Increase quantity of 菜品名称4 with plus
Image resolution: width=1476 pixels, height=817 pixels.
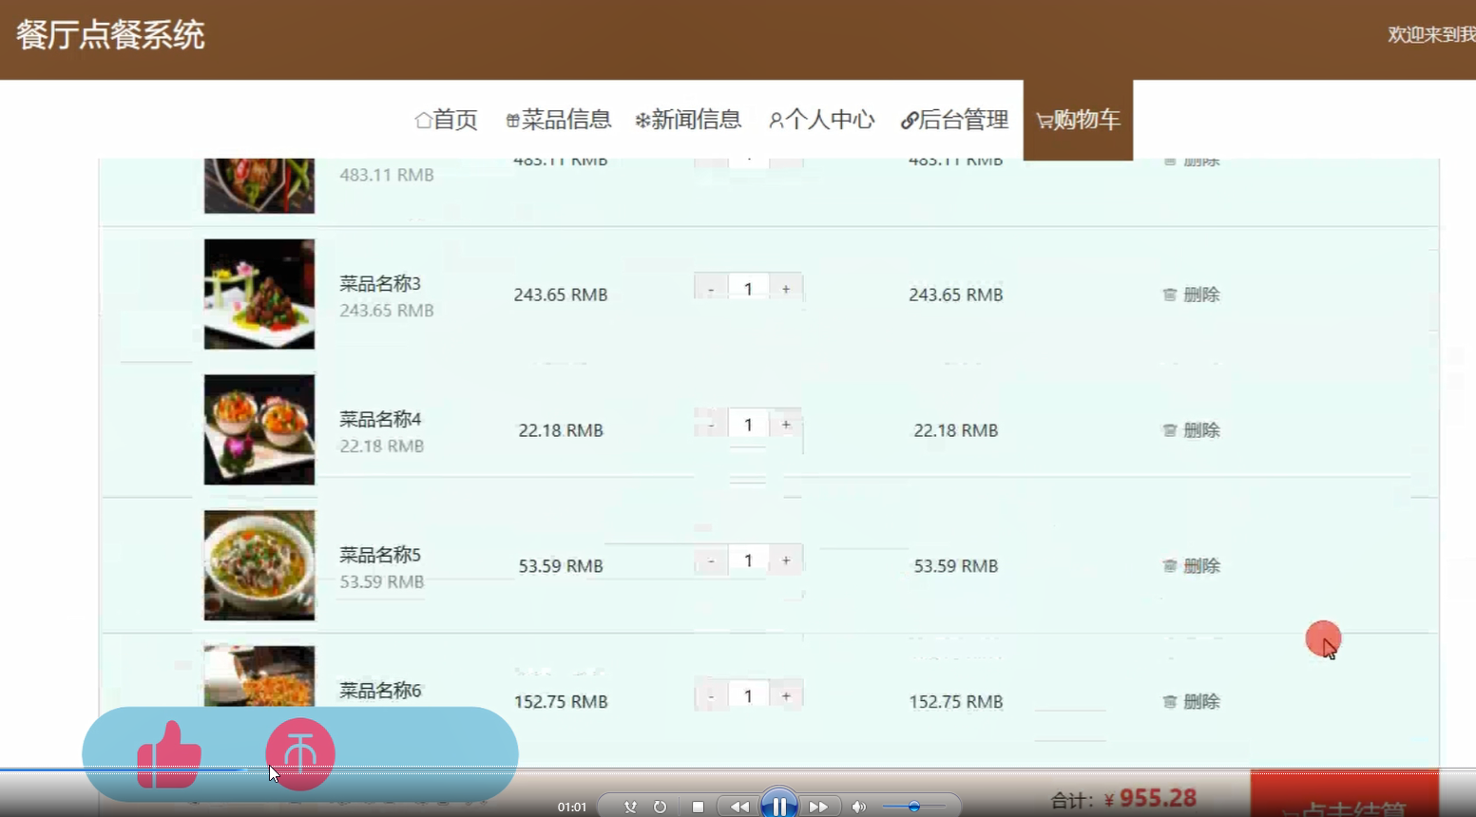pos(785,424)
